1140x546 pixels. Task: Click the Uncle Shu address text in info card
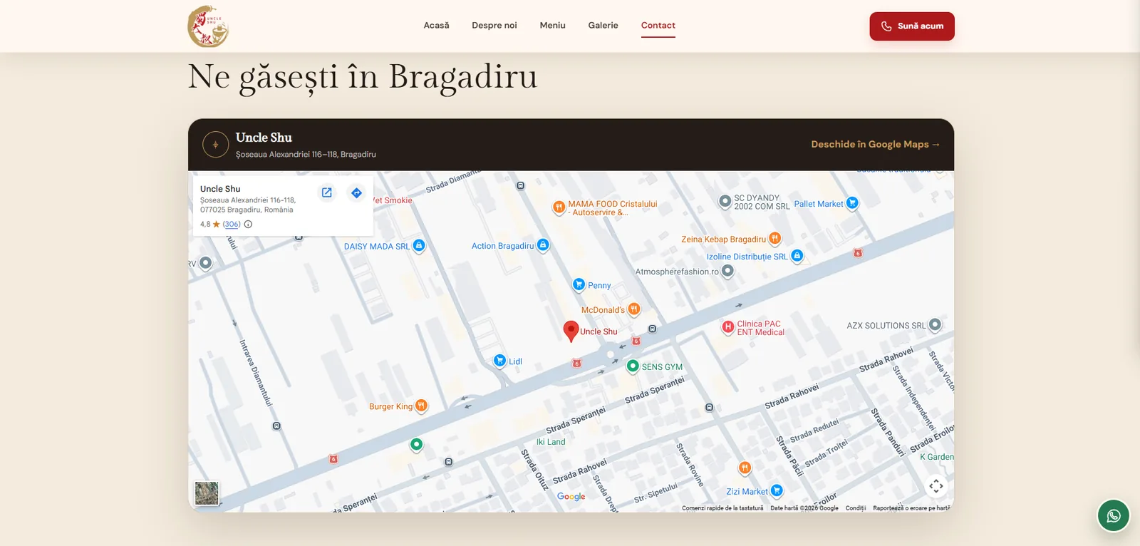point(247,205)
